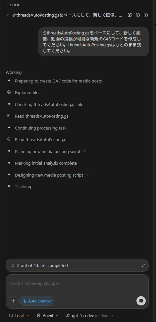Focus the Ask for follow-up changes field
Screen dimensions: 156x322
coord(77,283)
